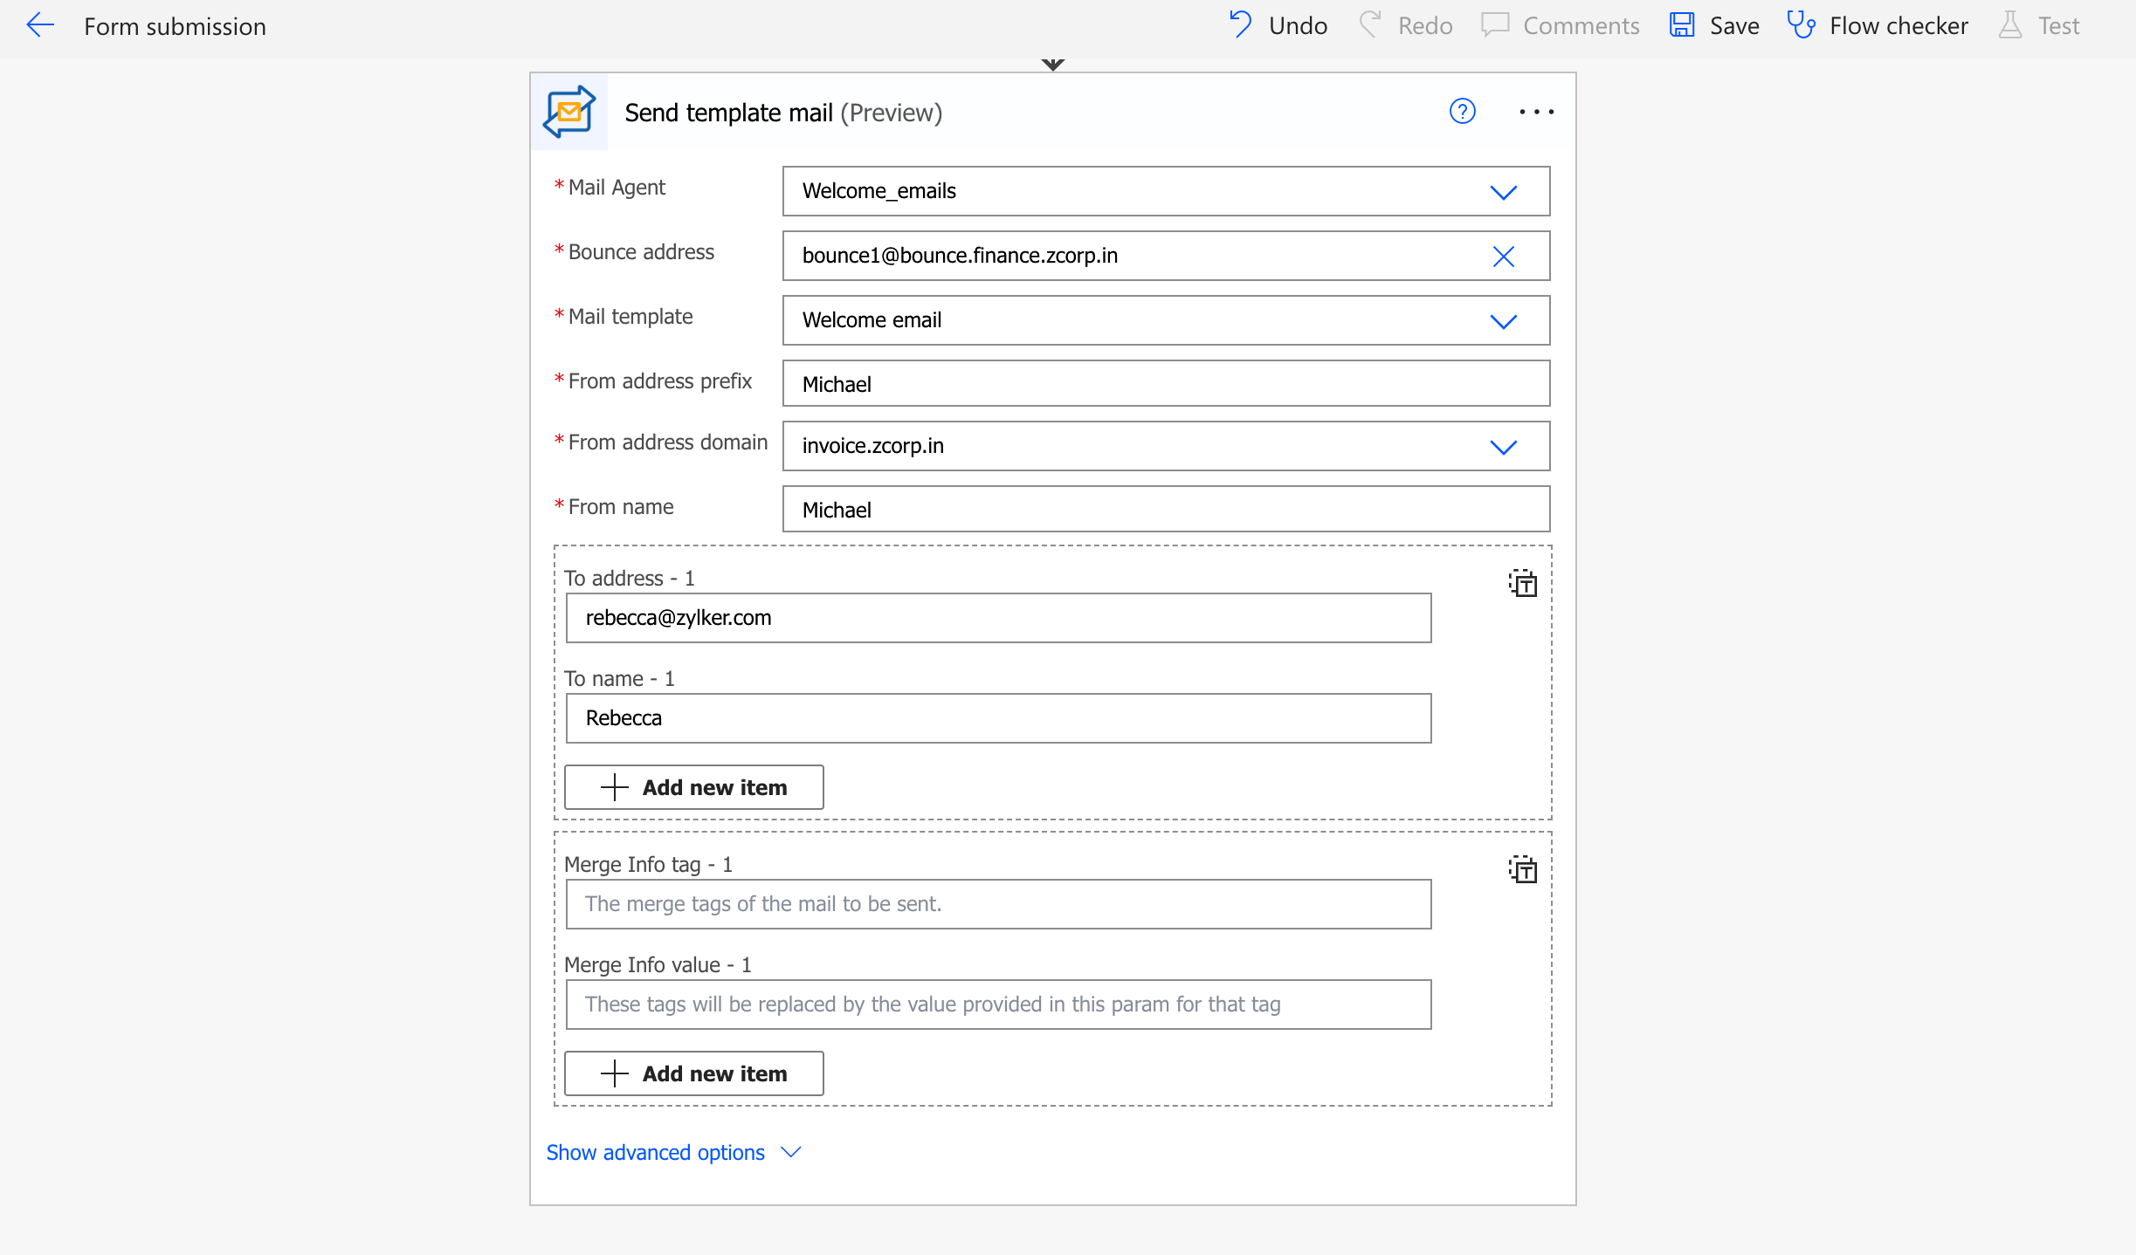Expand the Mail Agent dropdown
This screenshot has height=1255, width=2136.
click(x=1503, y=191)
